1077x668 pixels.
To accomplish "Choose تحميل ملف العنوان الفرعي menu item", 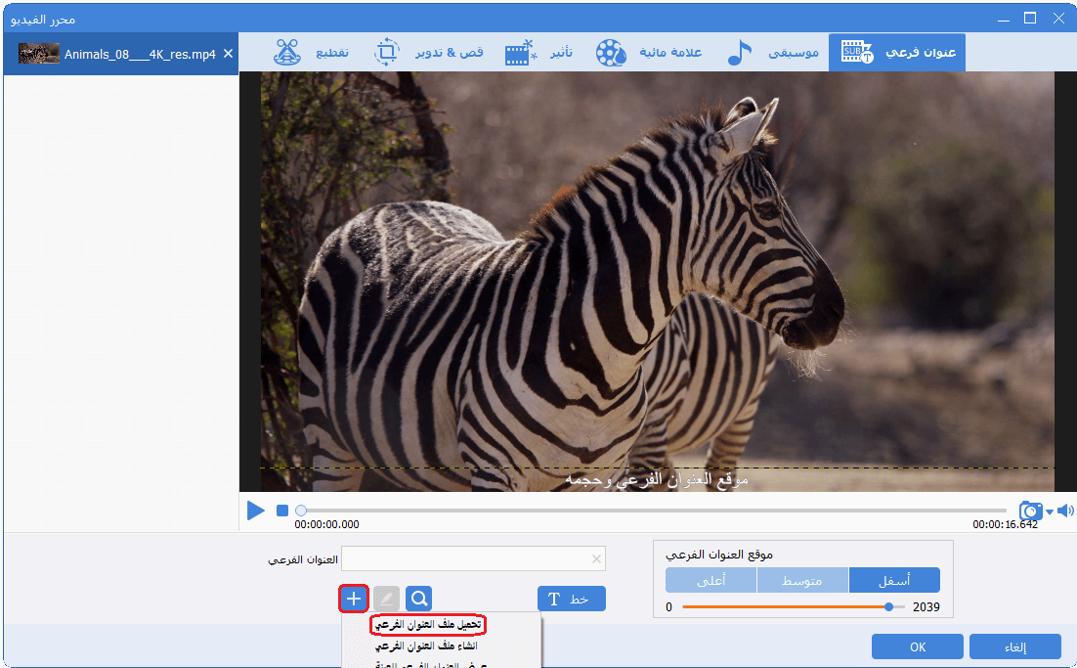I will coord(428,625).
